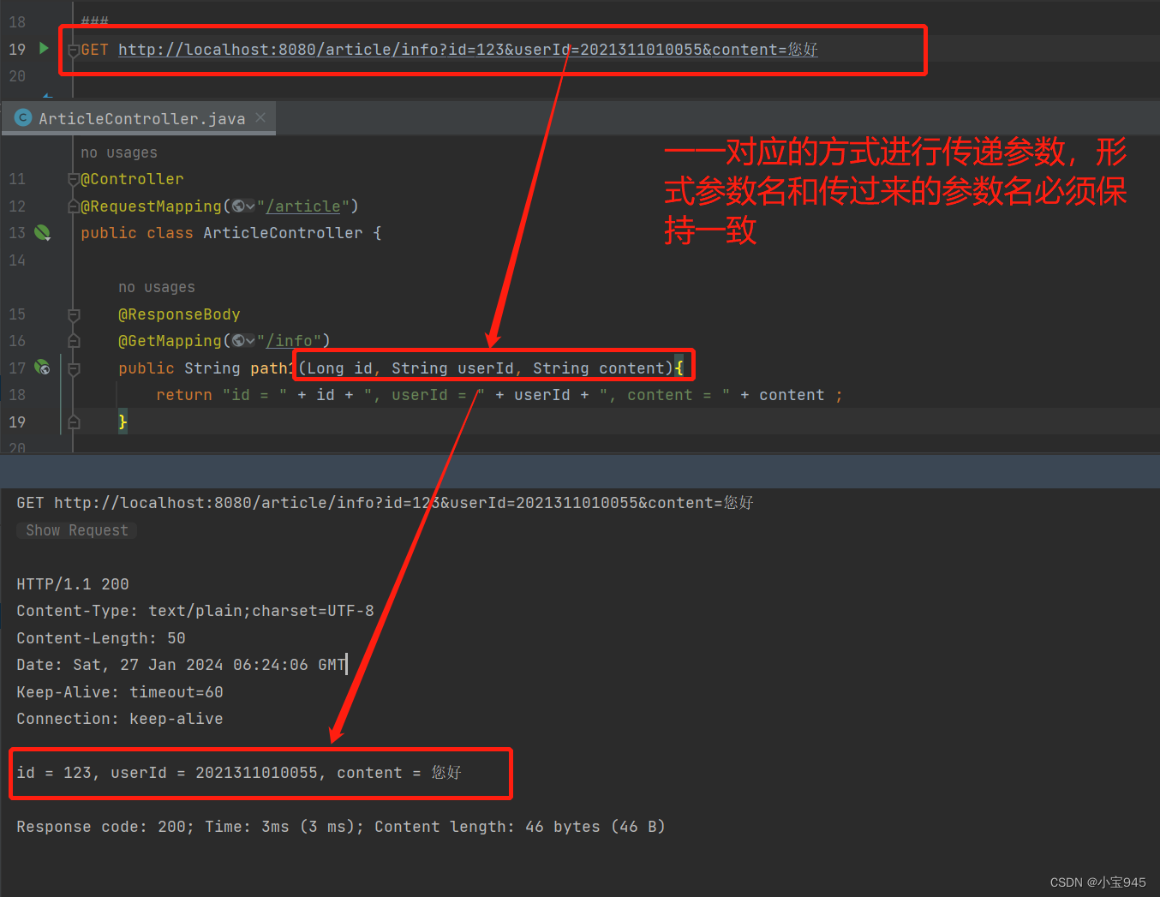
Task: Click the GET request line in response panel
Action: pyautogui.click(x=385, y=503)
